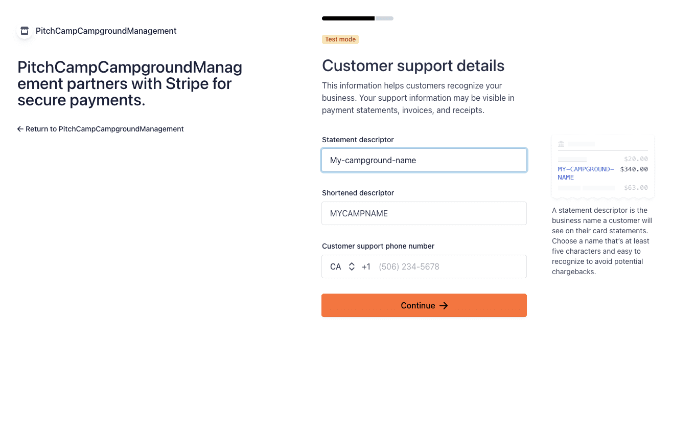The width and height of the screenshot is (695, 423).
Task: Click the onboarding progress bar
Action: tap(358, 18)
